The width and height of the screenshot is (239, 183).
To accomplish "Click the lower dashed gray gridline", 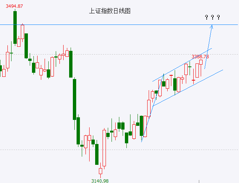I will pos(120,150).
